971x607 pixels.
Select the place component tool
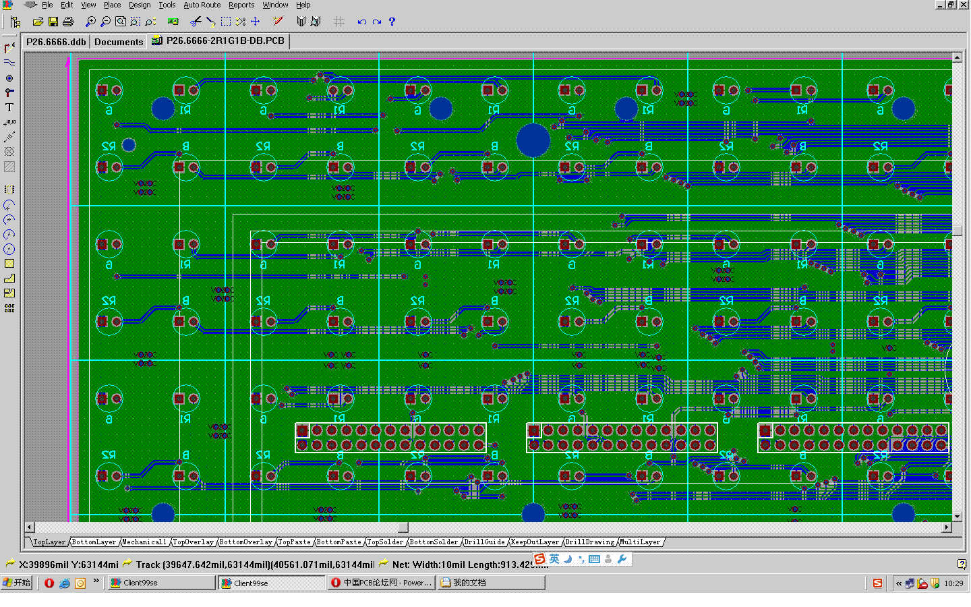point(9,190)
